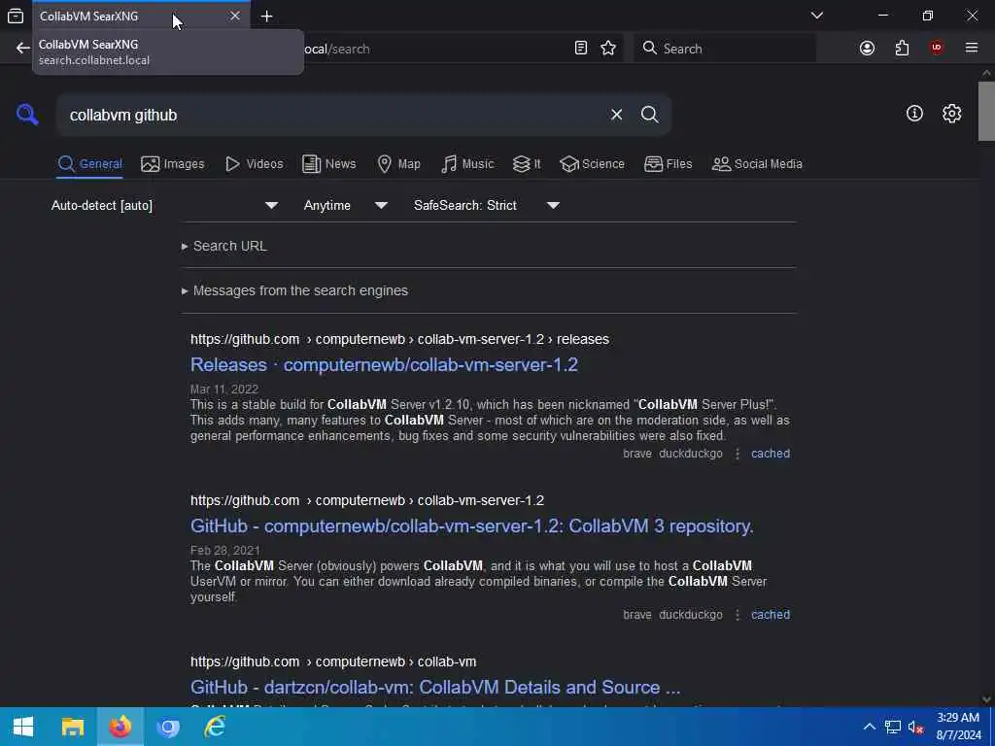Open the Firefox hamburger menu
The width and height of the screenshot is (995, 746).
pos(972,48)
